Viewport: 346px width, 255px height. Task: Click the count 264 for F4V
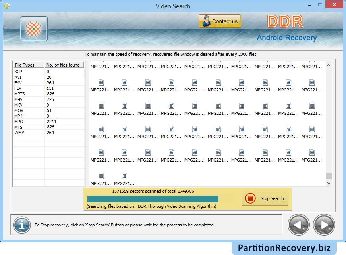(50, 83)
